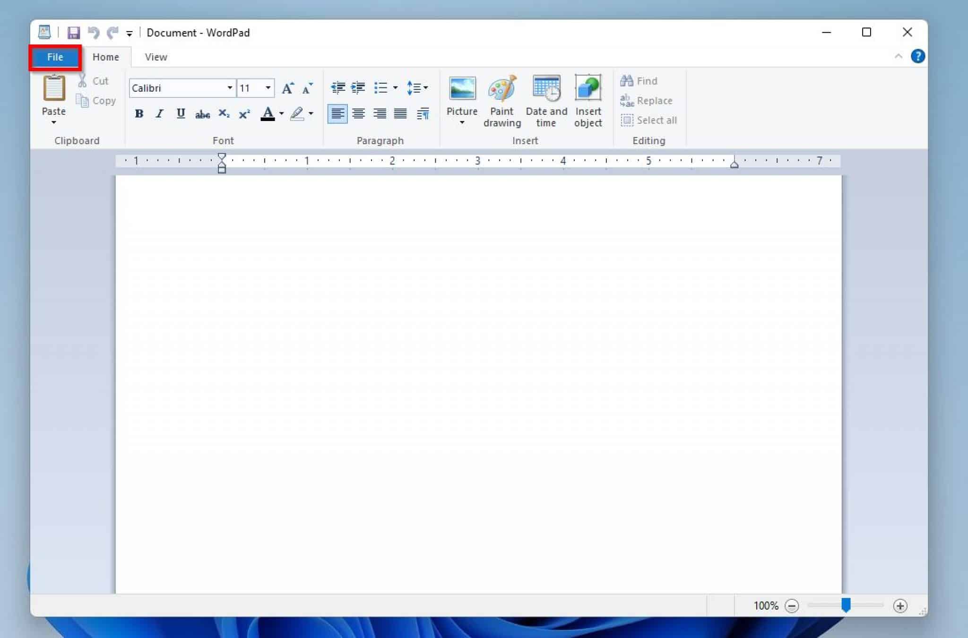Open the text color dropdown arrow

pos(281,113)
